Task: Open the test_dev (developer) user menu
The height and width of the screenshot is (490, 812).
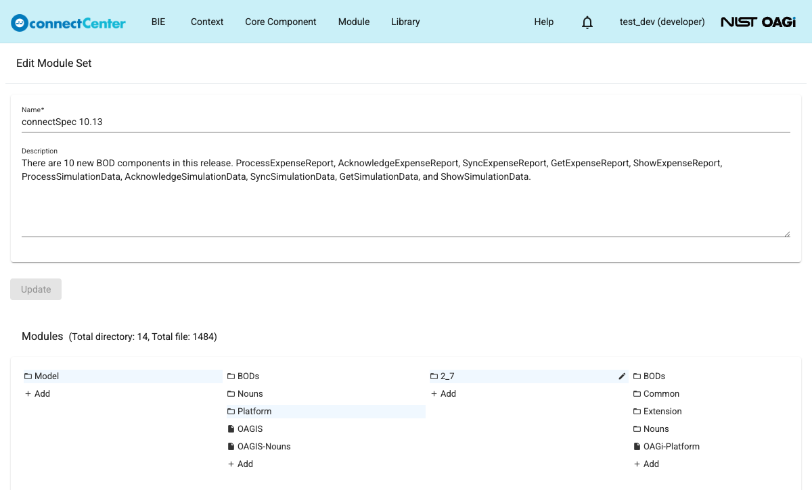Action: 662,22
